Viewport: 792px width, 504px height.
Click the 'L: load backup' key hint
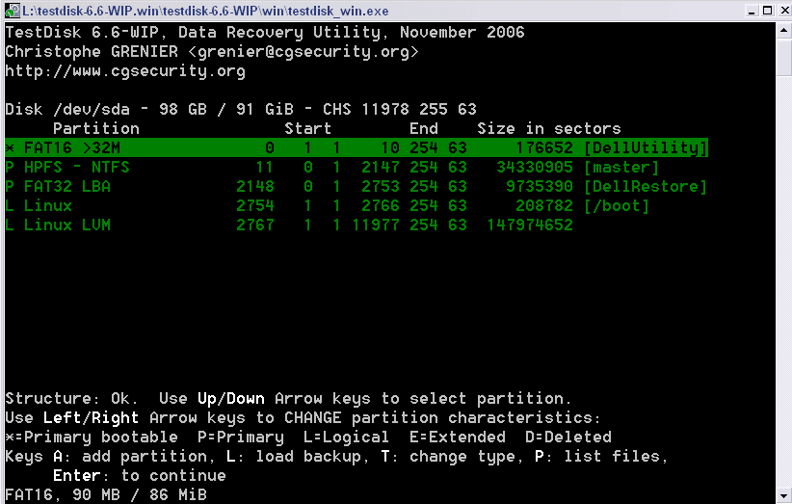(294, 456)
